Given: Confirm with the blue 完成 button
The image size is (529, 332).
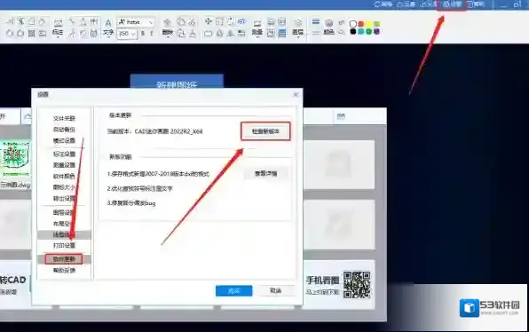Looking at the screenshot, I should (x=234, y=291).
